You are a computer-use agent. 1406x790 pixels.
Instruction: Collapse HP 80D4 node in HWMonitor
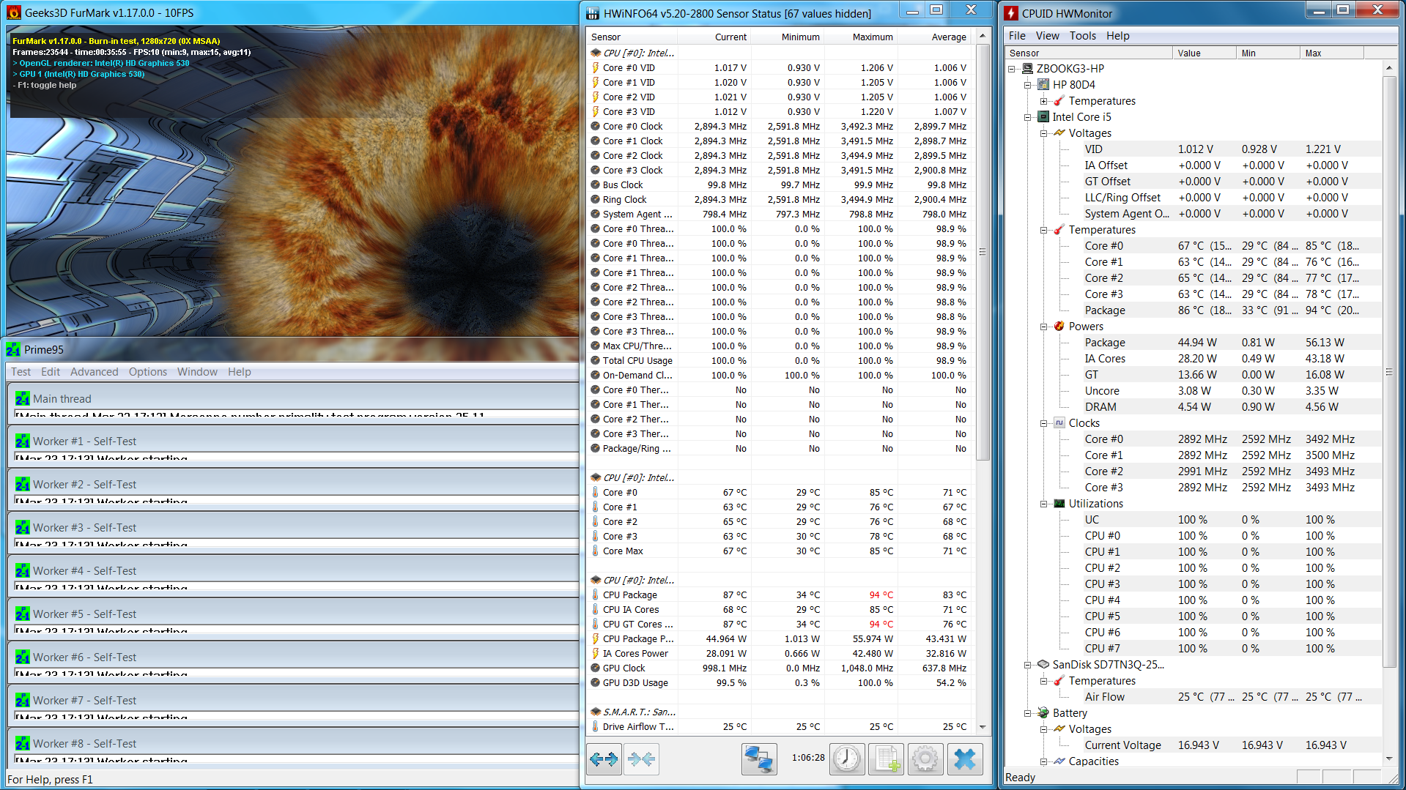(1028, 85)
